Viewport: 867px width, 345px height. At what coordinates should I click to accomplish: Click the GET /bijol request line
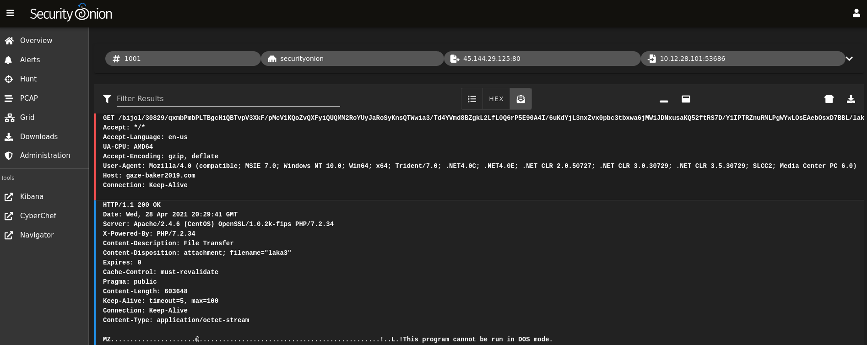coord(483,118)
